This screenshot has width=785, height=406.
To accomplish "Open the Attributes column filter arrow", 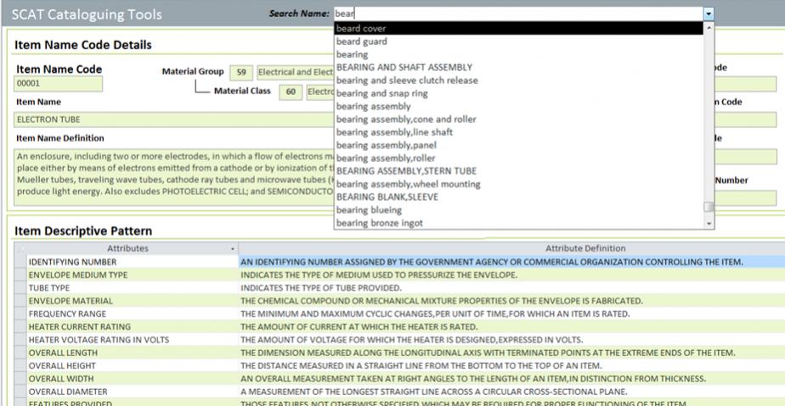I will 233,248.
